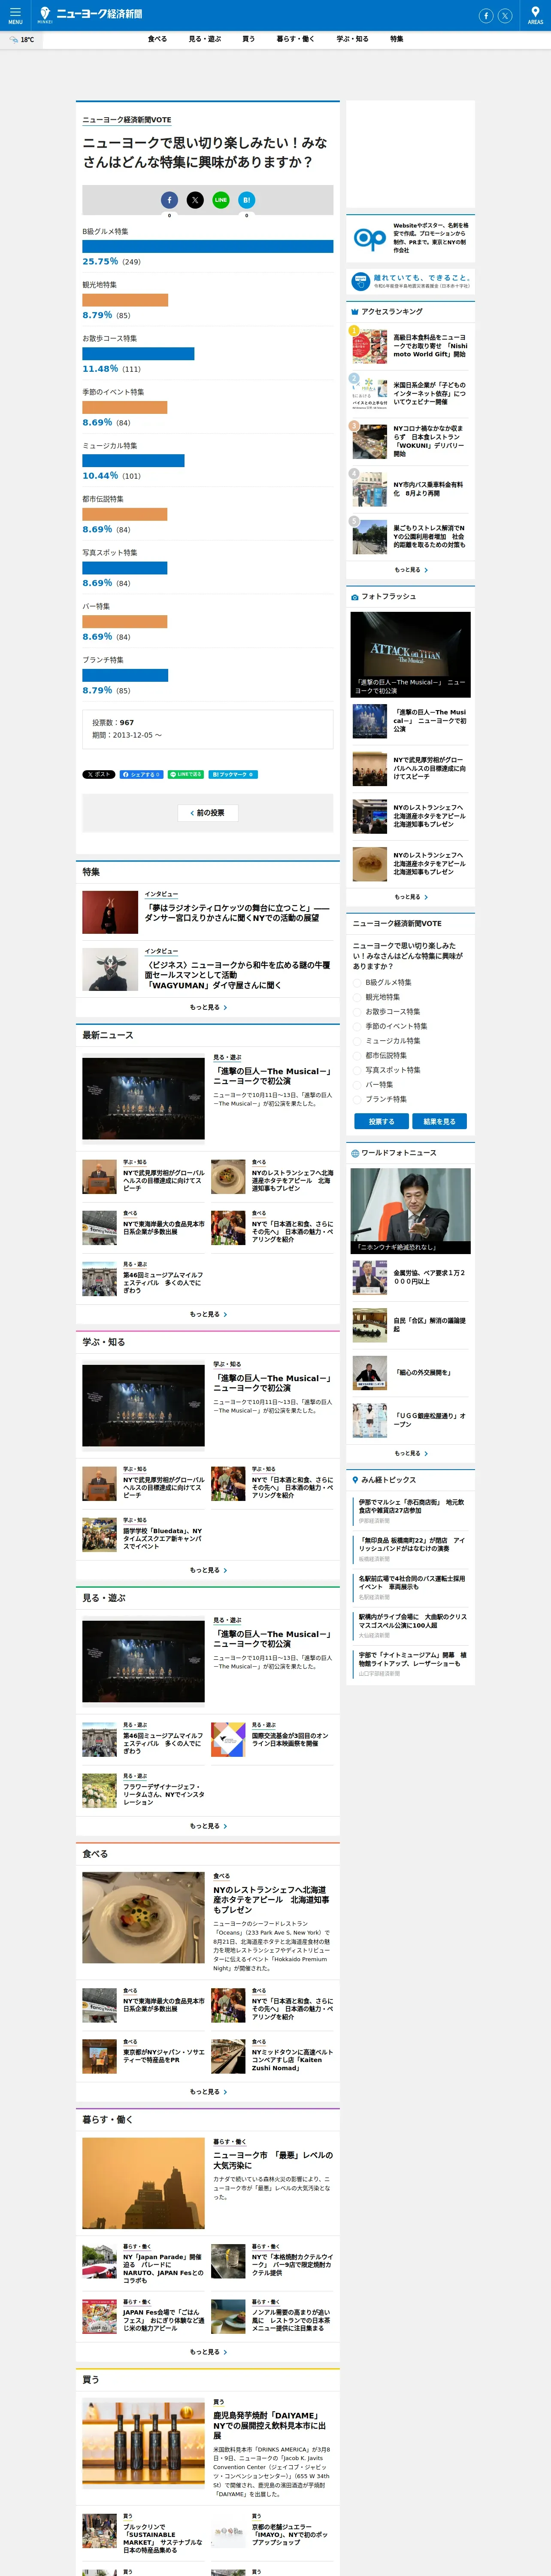Image resolution: width=551 pixels, height=2576 pixels.
Task: Click the 投票する vote button
Action: [381, 1122]
